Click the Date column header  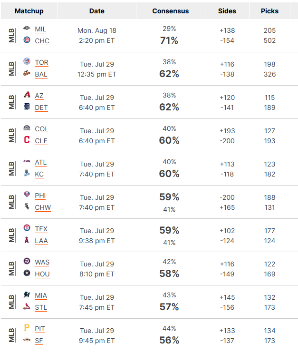pos(96,11)
